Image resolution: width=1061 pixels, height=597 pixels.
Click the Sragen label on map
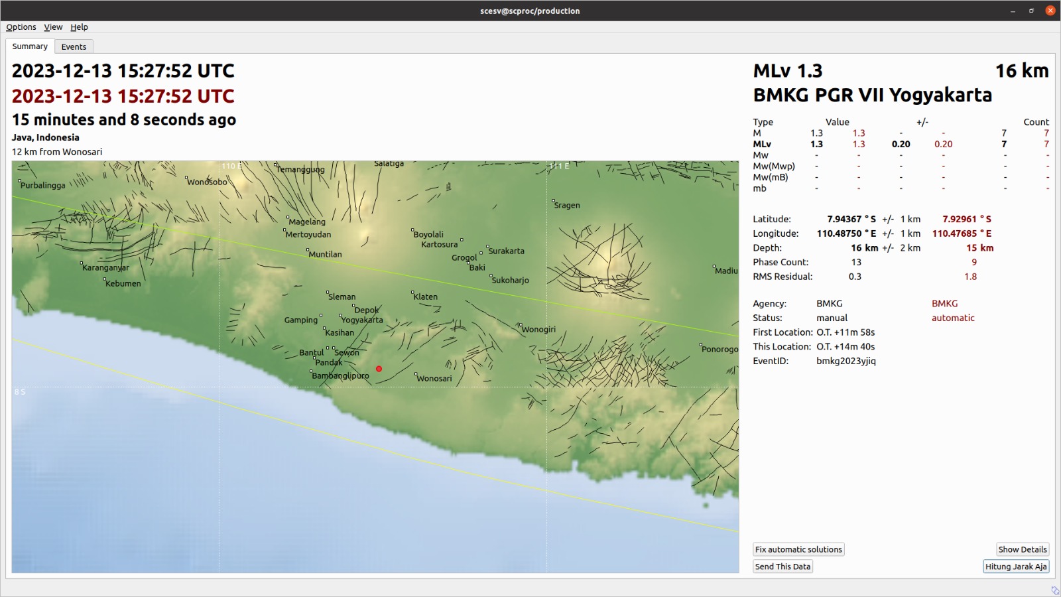click(x=567, y=205)
